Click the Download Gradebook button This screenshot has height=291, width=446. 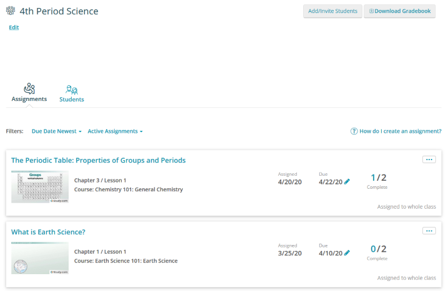pyautogui.click(x=399, y=11)
